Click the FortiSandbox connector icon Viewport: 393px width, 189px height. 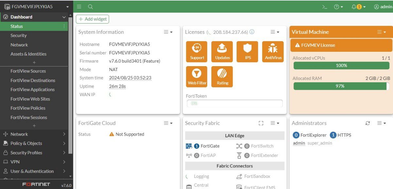[x=239, y=177]
